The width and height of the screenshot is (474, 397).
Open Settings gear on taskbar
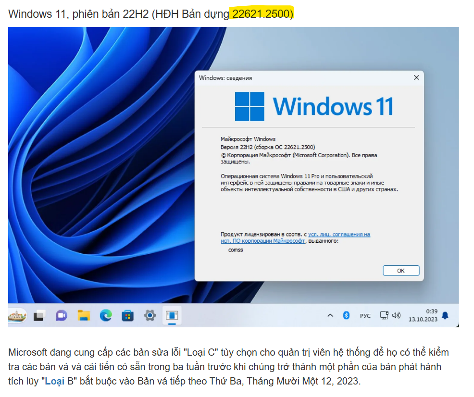coord(150,316)
